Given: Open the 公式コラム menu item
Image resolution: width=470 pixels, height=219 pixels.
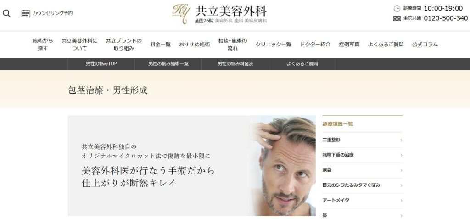Looking at the screenshot, I should (x=425, y=45).
